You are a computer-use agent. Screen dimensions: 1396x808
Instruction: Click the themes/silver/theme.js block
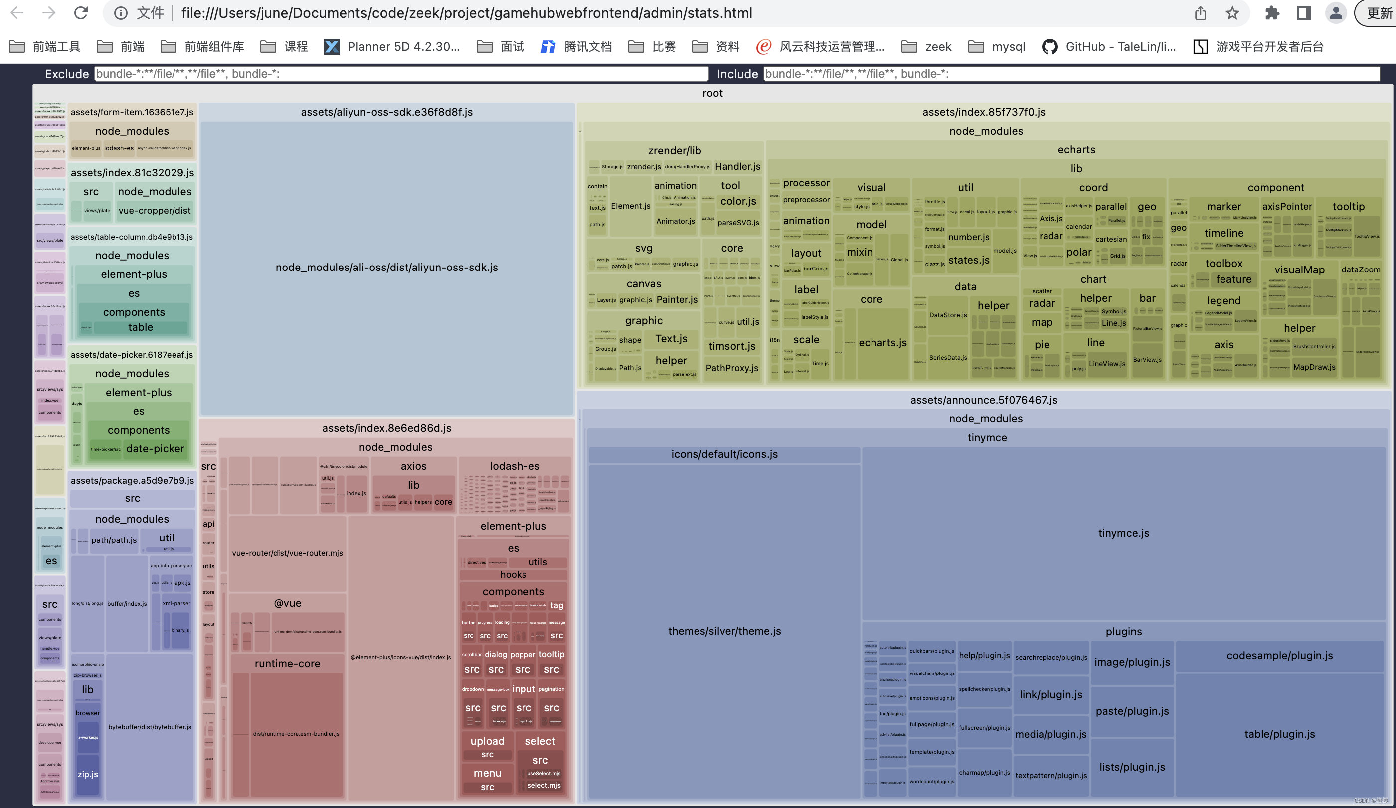coord(724,631)
